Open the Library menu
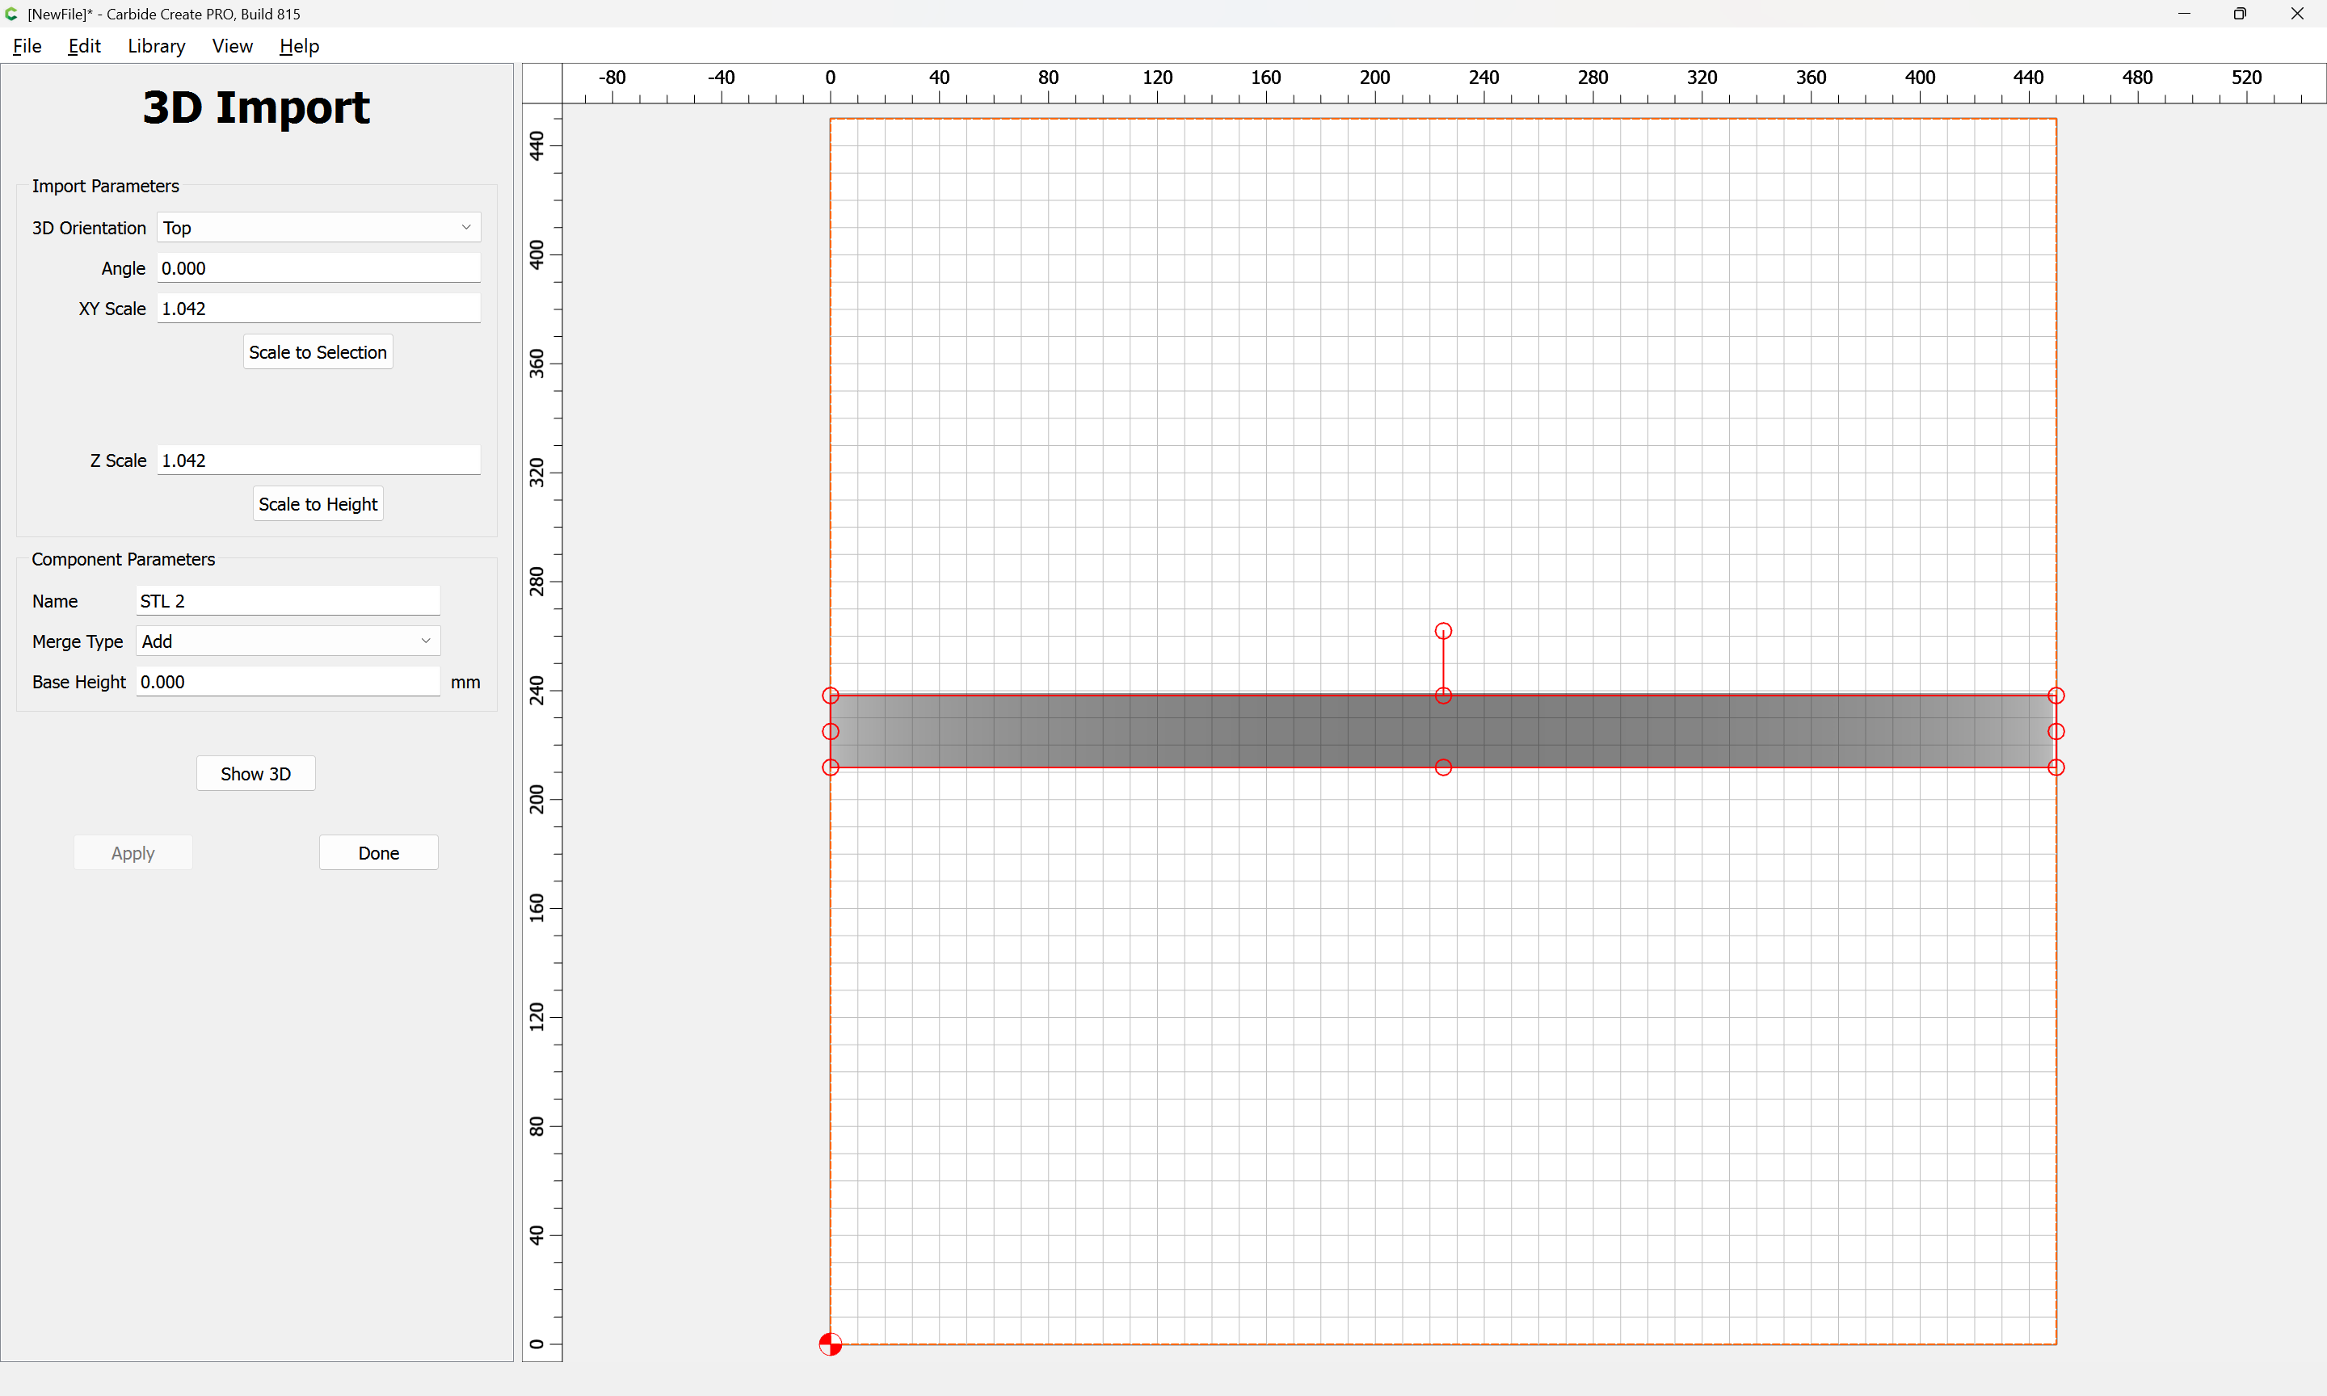This screenshot has width=2327, height=1396. (156, 46)
